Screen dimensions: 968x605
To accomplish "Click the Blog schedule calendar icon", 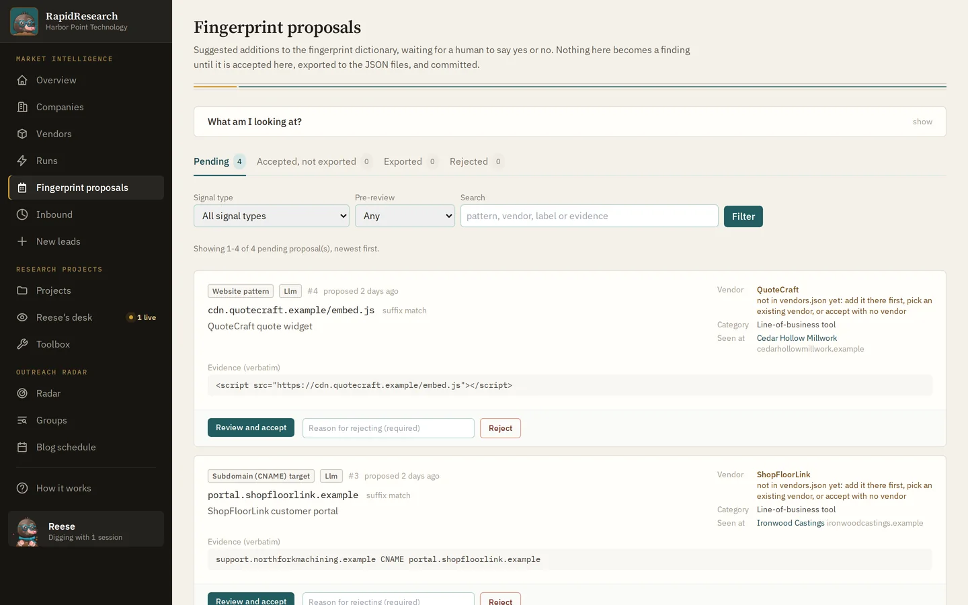I will click(22, 447).
